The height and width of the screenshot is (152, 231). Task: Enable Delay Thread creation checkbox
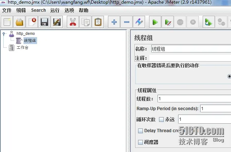140,131
